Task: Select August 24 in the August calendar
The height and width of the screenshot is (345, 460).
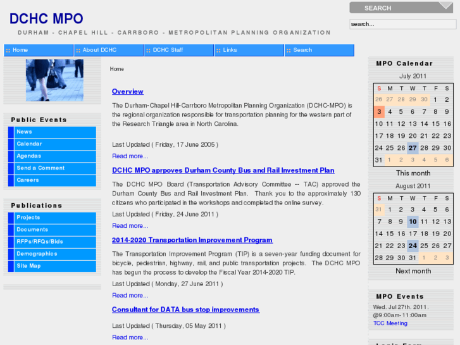Action: pyautogui.click(x=413, y=246)
